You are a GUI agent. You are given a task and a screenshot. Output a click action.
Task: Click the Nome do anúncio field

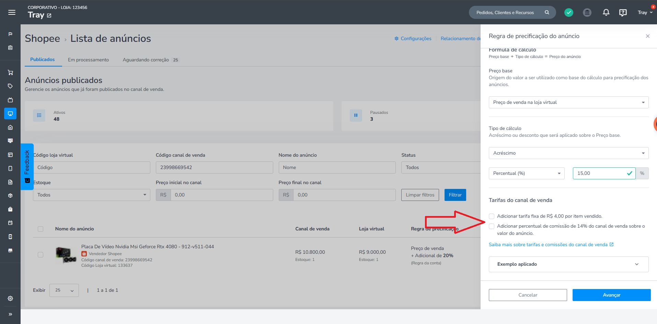337,167
